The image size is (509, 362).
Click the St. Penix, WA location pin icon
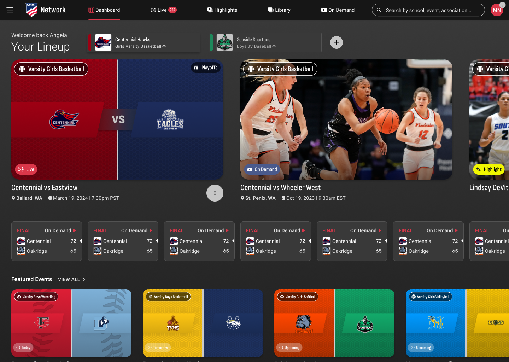(242, 198)
